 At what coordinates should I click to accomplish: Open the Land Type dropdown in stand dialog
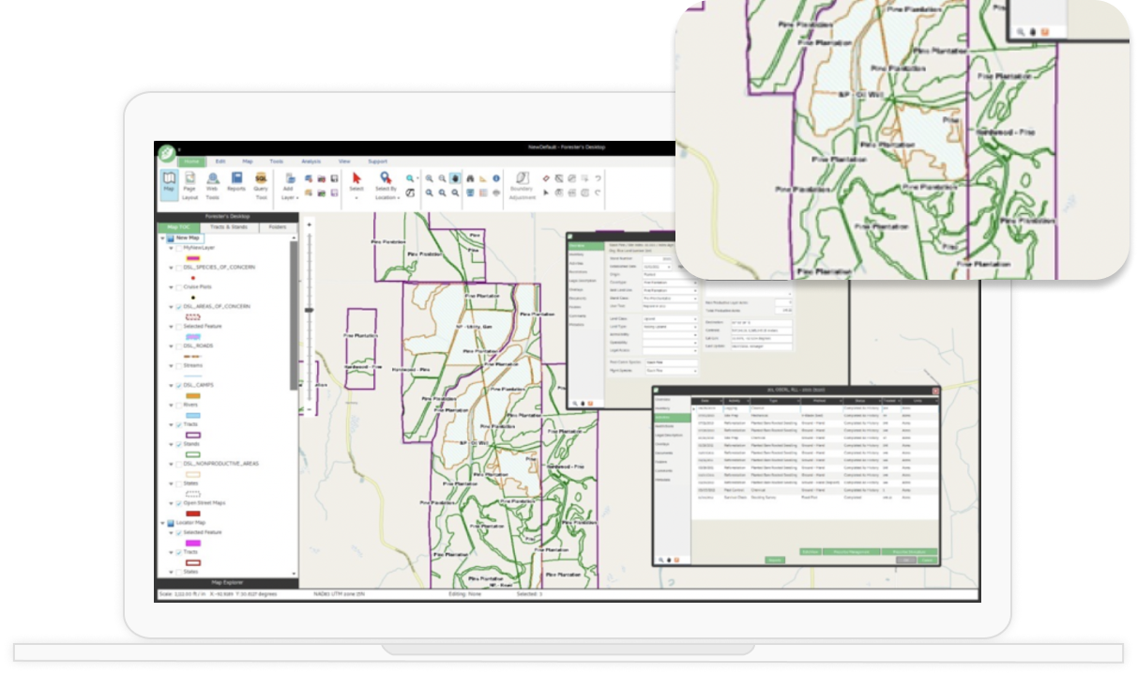coord(696,327)
